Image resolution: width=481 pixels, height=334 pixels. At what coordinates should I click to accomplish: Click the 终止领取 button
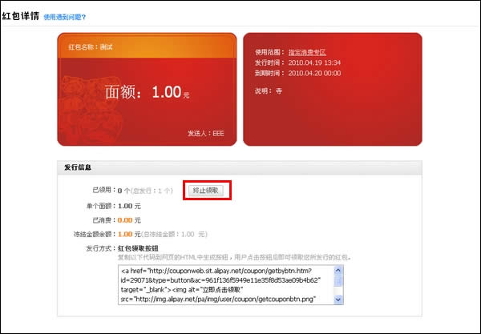coord(205,191)
